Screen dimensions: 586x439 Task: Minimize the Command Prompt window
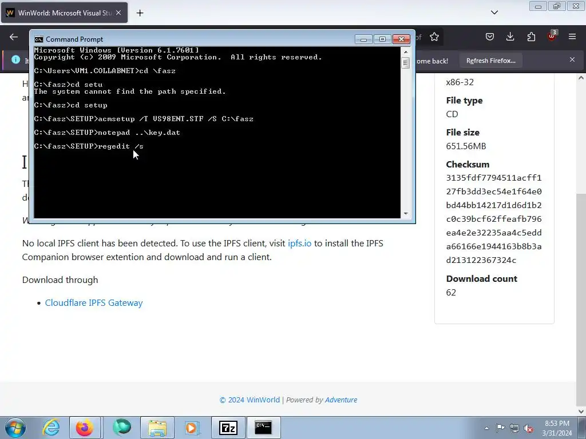(x=363, y=39)
